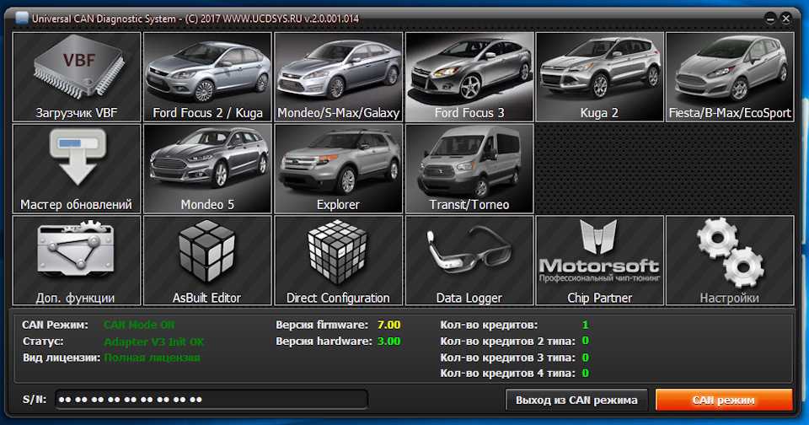
Task: Click the CAN Mode ON status text
Action: [139, 325]
